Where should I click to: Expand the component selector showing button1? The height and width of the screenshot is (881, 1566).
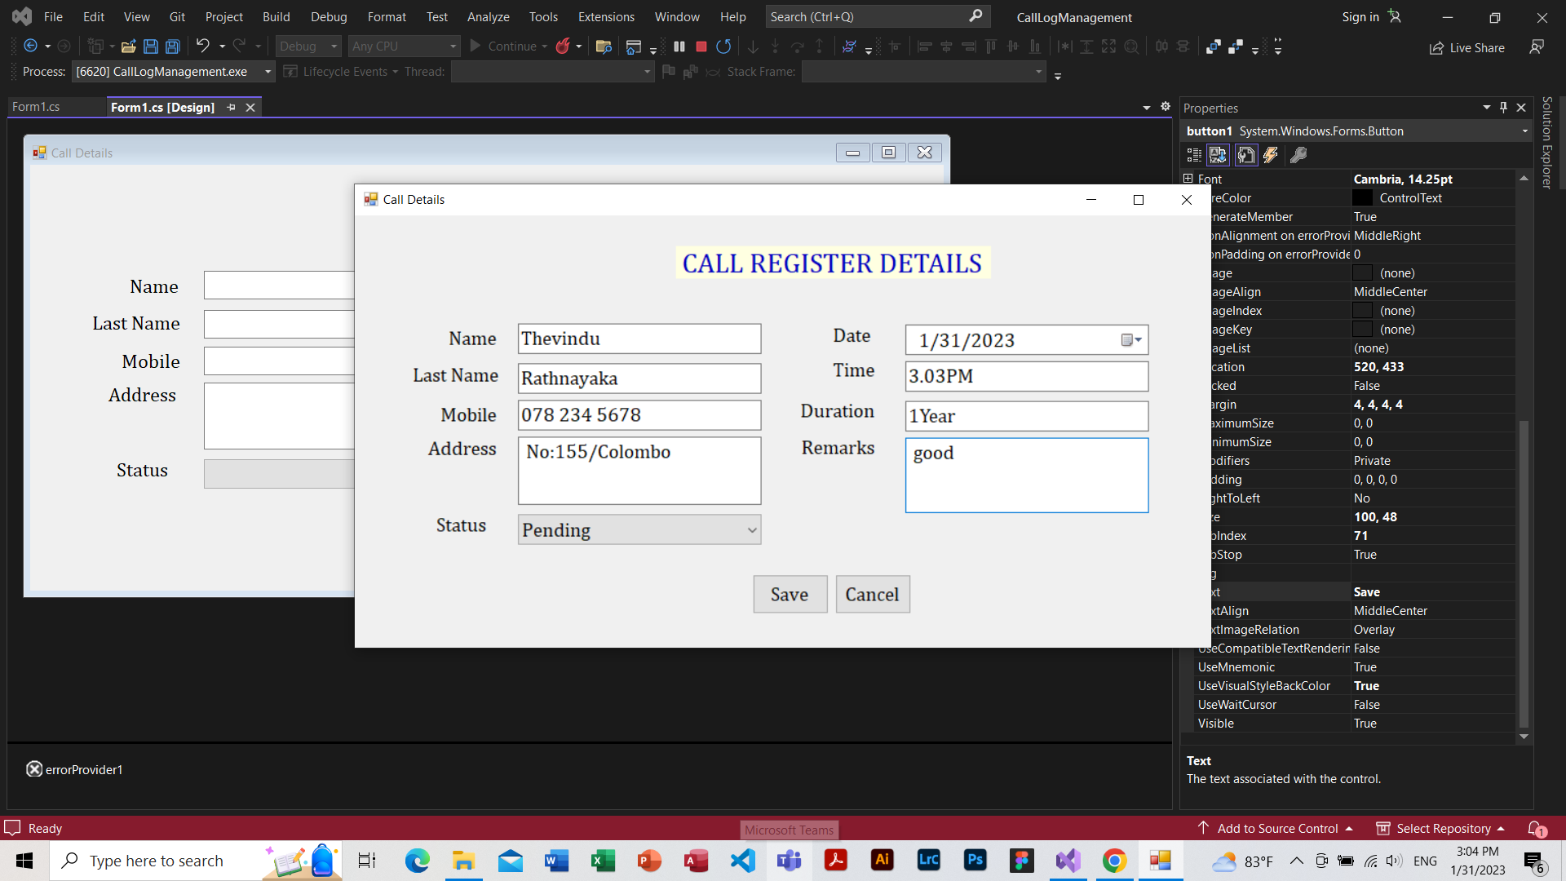[x=1524, y=131]
